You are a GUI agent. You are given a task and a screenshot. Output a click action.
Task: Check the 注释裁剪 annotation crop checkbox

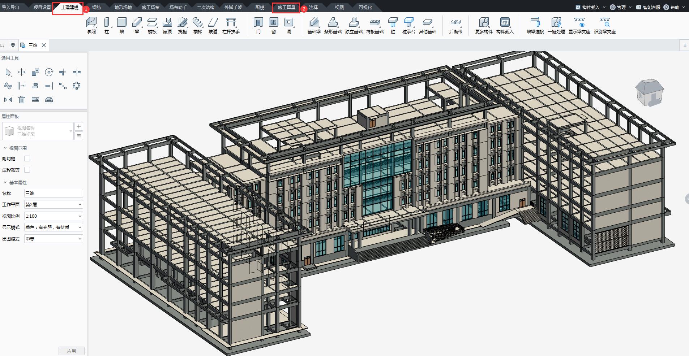click(27, 169)
